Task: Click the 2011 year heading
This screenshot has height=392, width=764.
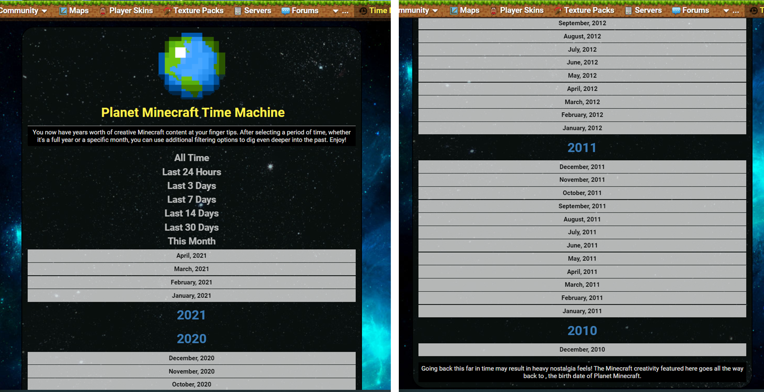Action: point(582,147)
